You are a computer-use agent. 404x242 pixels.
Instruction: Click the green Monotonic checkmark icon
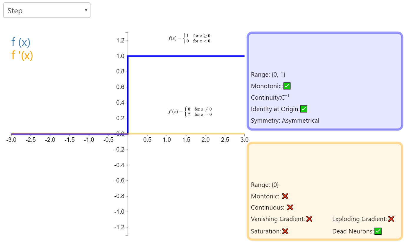point(287,86)
